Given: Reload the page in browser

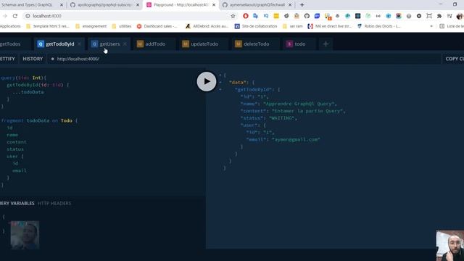Looking at the screenshot, I should tap(15, 16).
